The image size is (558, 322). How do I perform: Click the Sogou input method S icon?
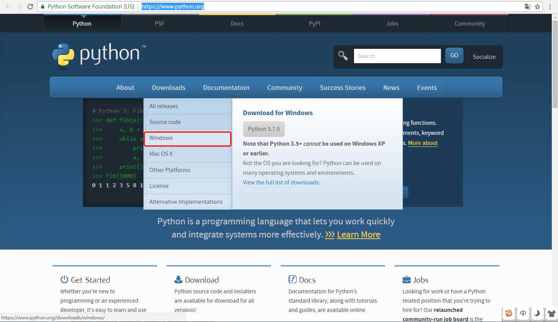[509, 313]
